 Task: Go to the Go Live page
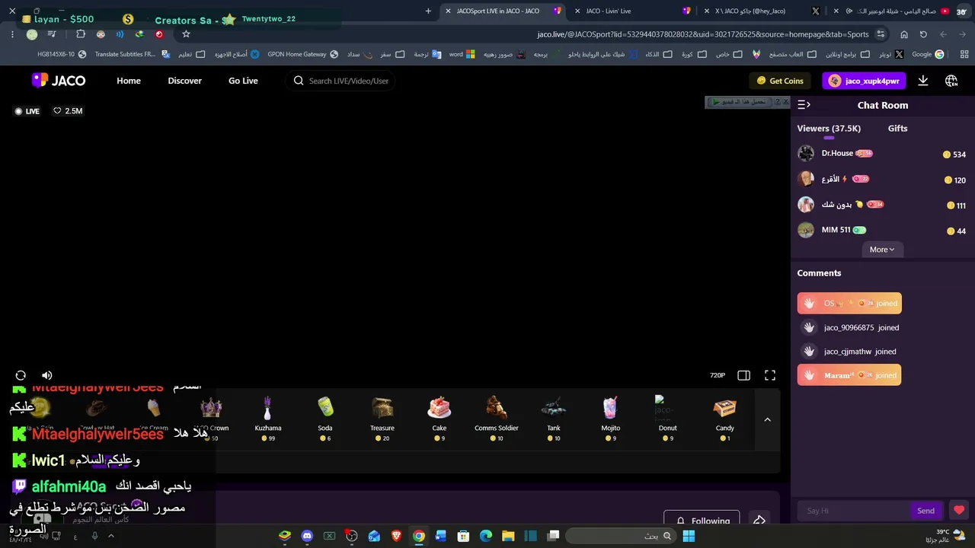[x=243, y=81]
